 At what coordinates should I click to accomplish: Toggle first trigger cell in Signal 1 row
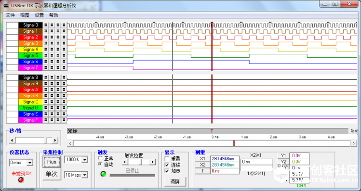pyautogui.click(x=46, y=31)
